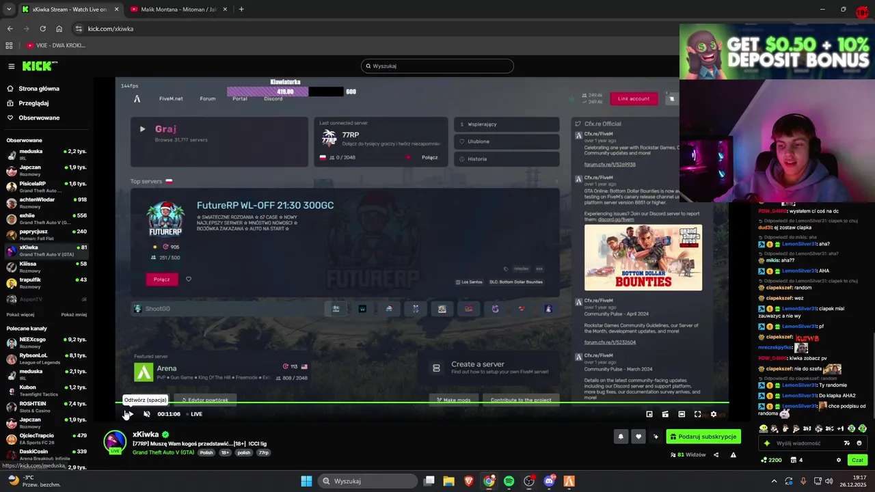Toggle mini player mode icon
This screenshot has height=492, width=875.
pyautogui.click(x=665, y=414)
